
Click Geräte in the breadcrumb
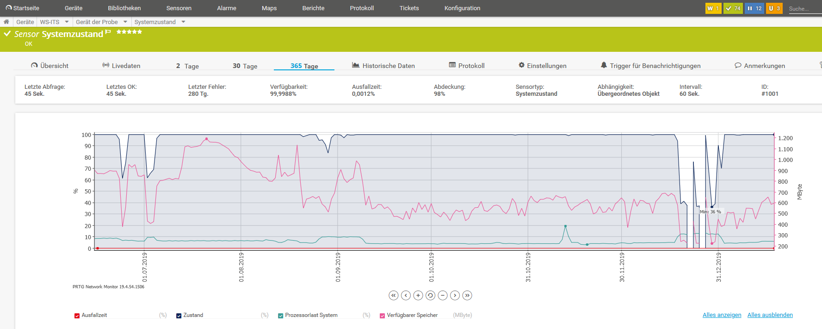[25, 22]
